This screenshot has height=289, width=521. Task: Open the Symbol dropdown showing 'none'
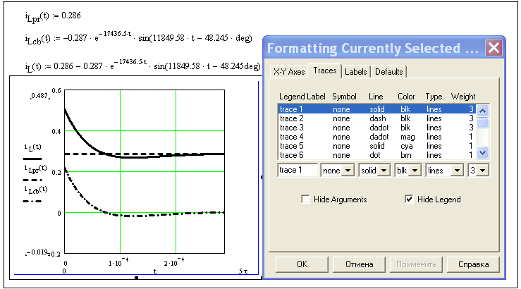(x=337, y=171)
